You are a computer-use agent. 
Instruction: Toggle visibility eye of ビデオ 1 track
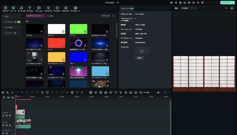[x=10, y=125]
